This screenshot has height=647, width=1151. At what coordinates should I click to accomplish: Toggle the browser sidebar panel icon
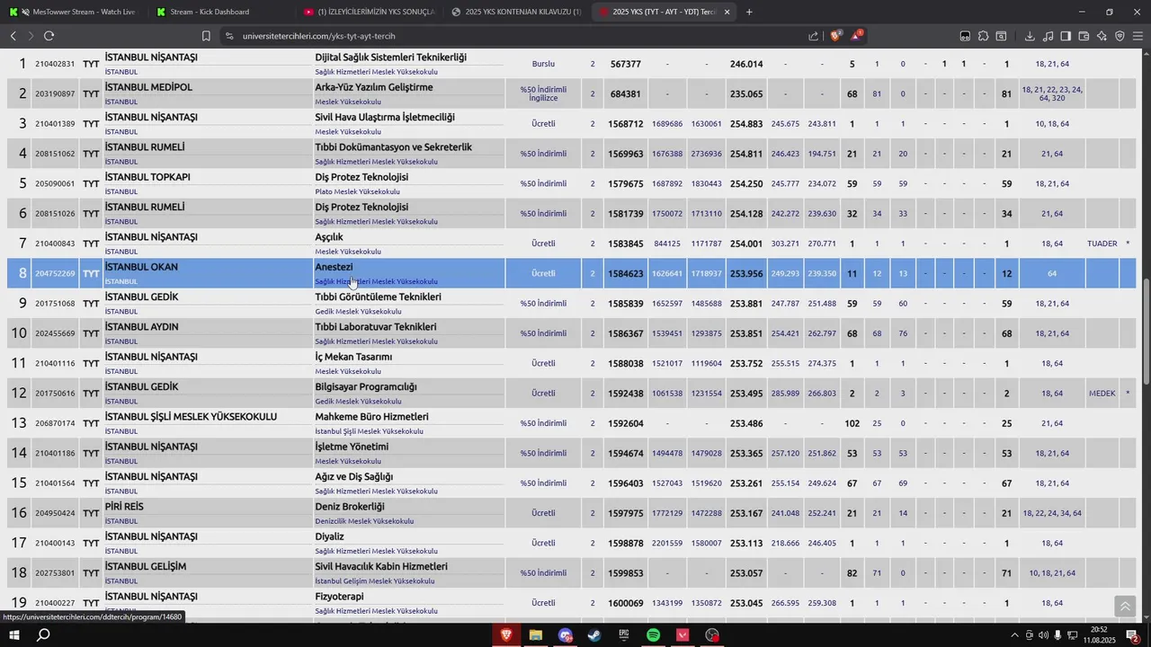1066,36
